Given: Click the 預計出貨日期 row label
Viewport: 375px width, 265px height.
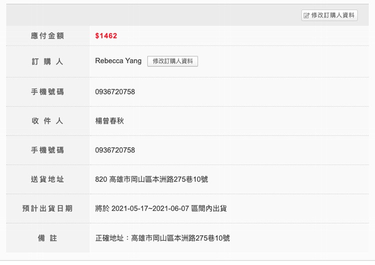Looking at the screenshot, I should [47, 208].
